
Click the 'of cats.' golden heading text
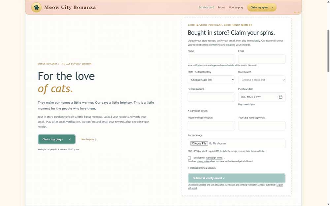(x=55, y=88)
